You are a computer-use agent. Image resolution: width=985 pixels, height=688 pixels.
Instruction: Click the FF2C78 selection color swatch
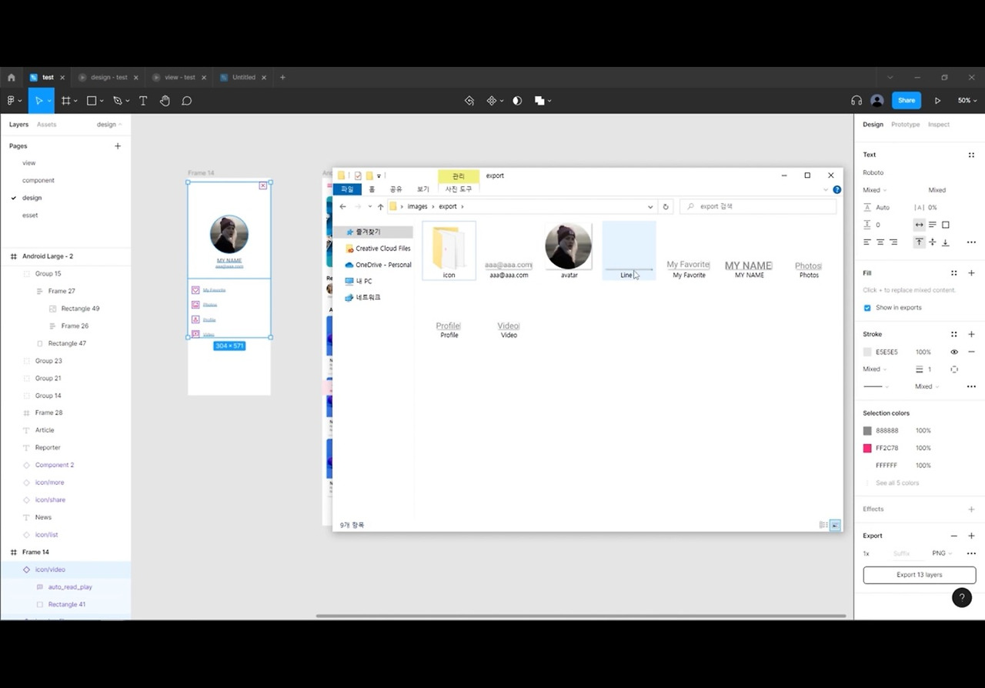point(867,448)
